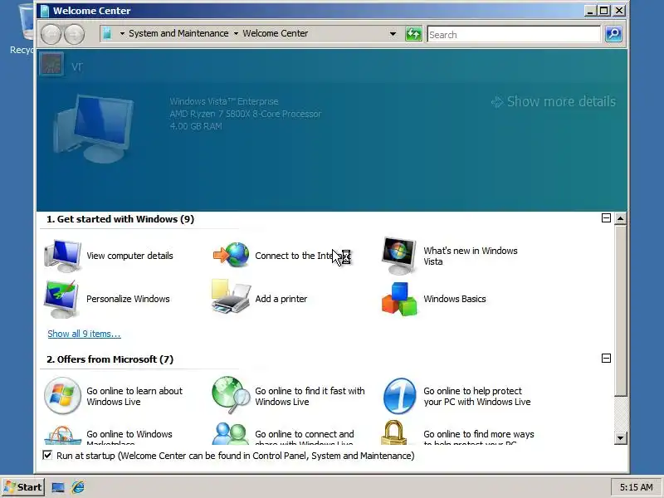Collapse the Offers from Microsoft section

point(606,359)
